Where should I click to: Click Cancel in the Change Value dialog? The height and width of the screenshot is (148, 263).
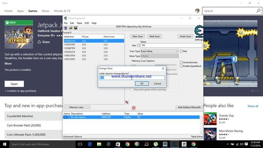[x=157, y=83]
